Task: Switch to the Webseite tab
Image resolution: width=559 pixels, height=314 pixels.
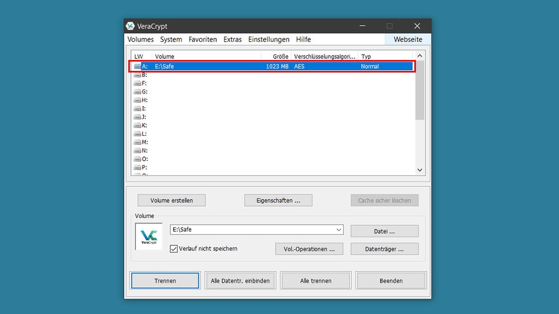Action: 407,39
